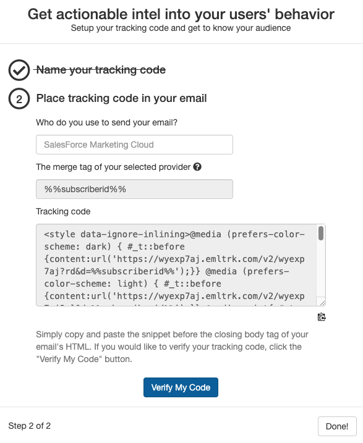
Task: Click inside the tracking code text area
Action: [176, 265]
